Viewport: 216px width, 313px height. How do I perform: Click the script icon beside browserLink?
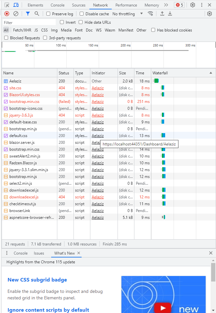[6, 211]
